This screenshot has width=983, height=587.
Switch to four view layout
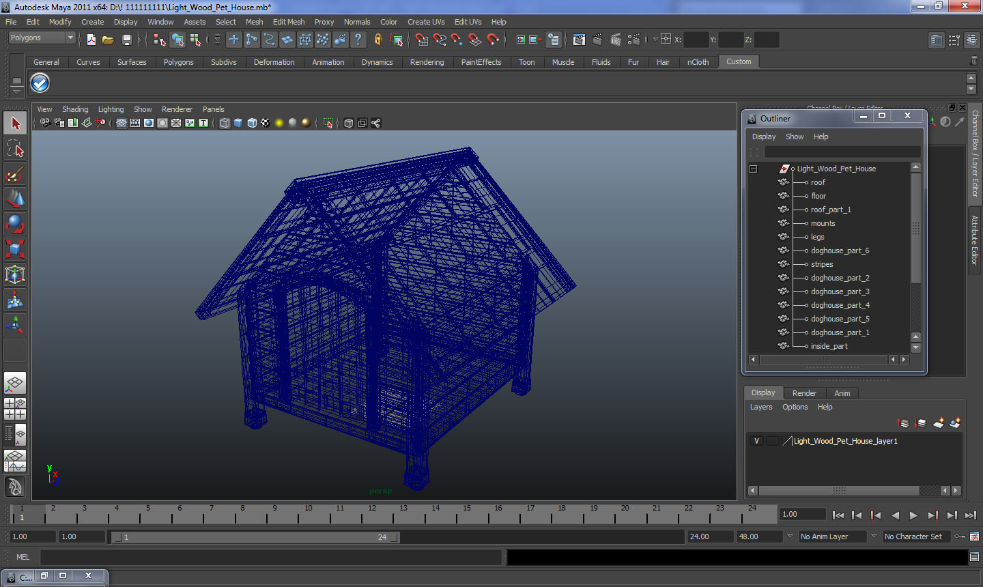click(15, 409)
